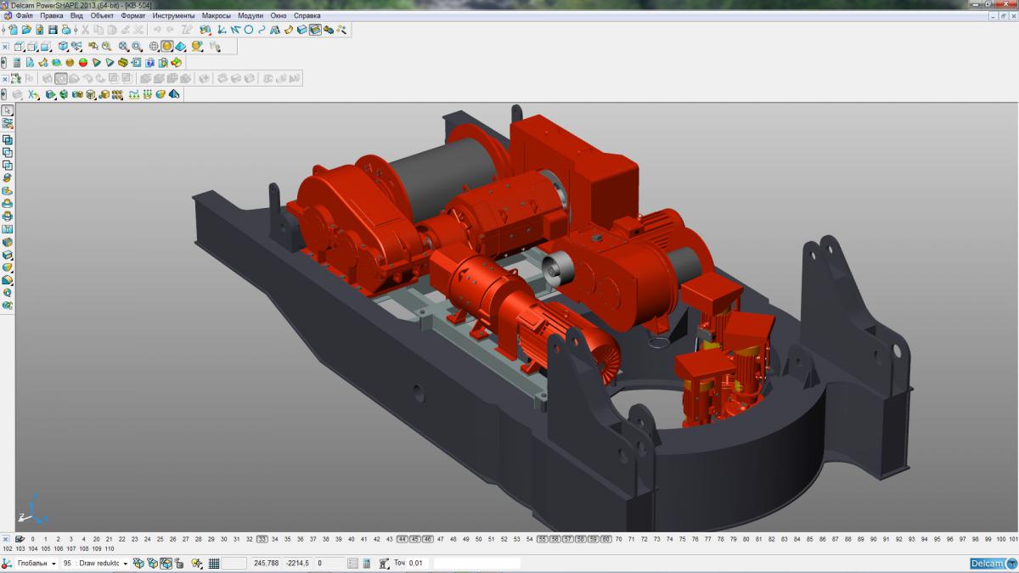Toggle level 55 visibility
The width and height of the screenshot is (1019, 573).
tap(542, 539)
